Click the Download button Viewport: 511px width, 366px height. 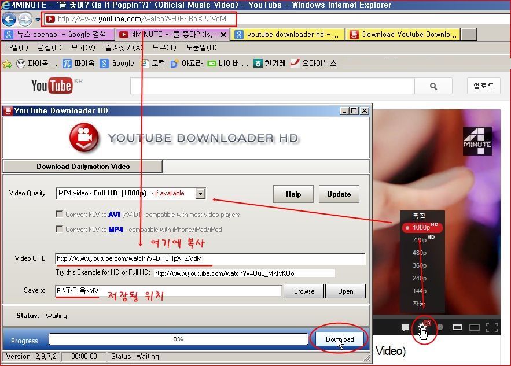pos(340,339)
